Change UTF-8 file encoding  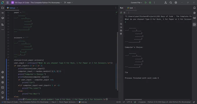point(129,102)
